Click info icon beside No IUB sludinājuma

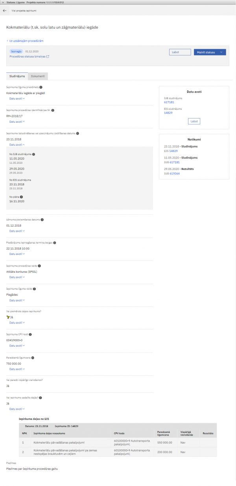coord(34,154)
